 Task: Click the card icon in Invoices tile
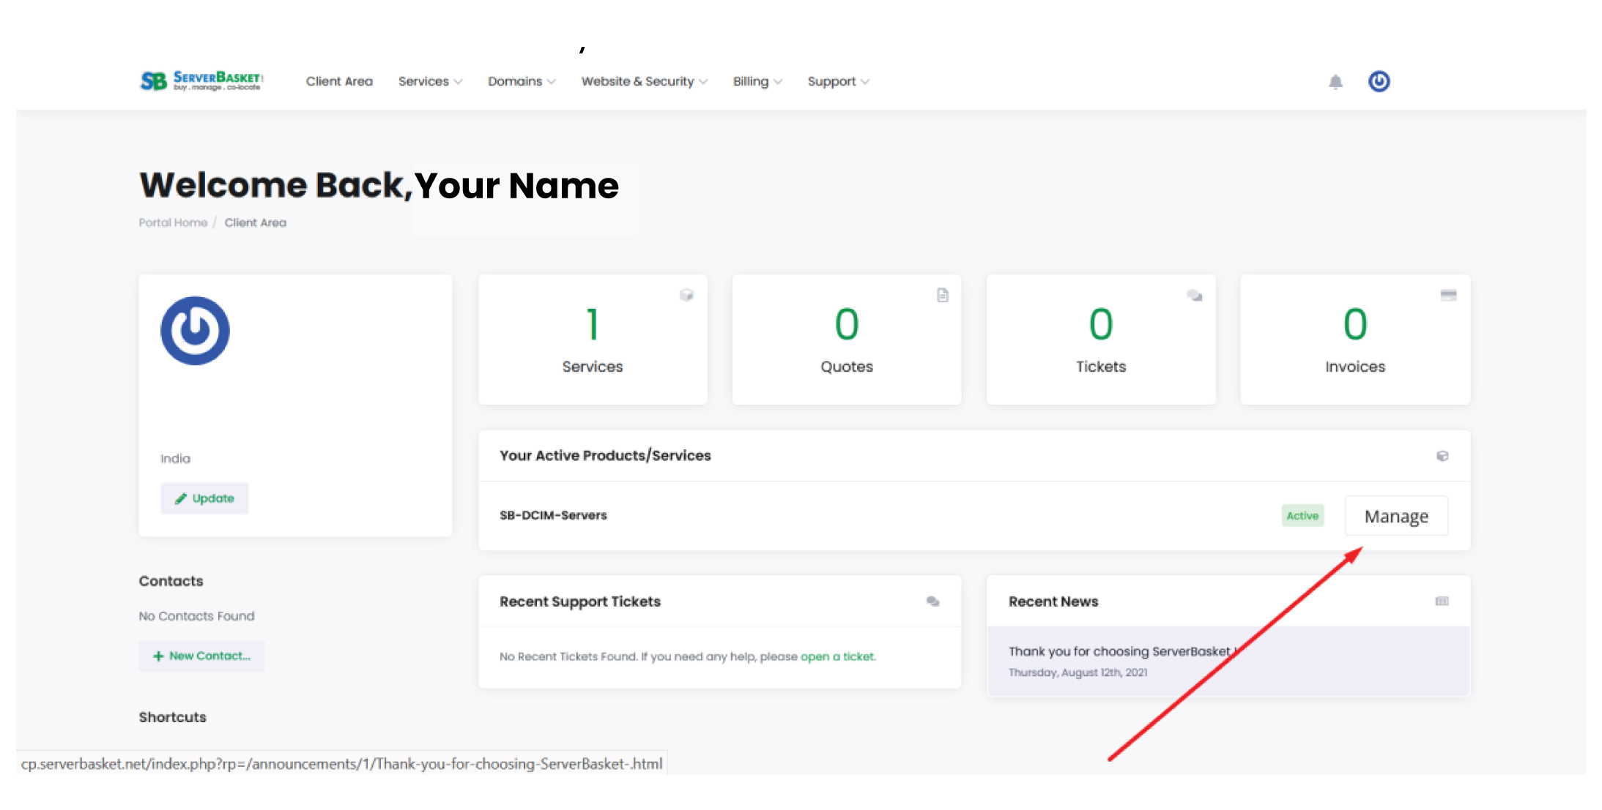click(x=1448, y=295)
